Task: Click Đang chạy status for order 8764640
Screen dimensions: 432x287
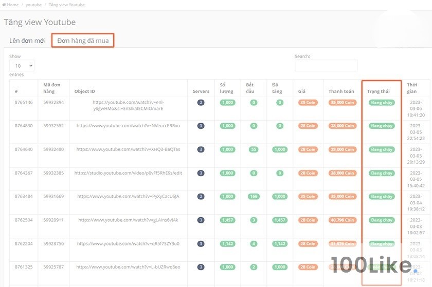Action: click(x=382, y=150)
